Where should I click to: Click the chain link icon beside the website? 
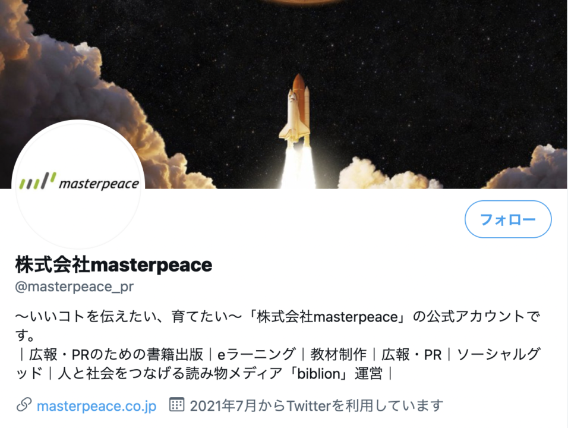coord(24,405)
